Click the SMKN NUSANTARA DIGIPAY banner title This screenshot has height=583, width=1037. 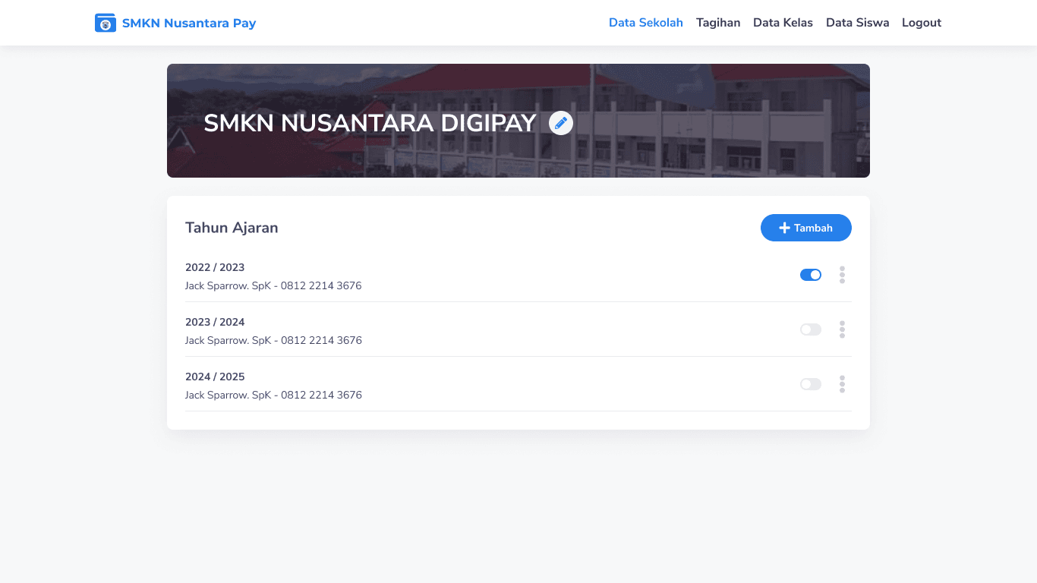pyautogui.click(x=370, y=123)
